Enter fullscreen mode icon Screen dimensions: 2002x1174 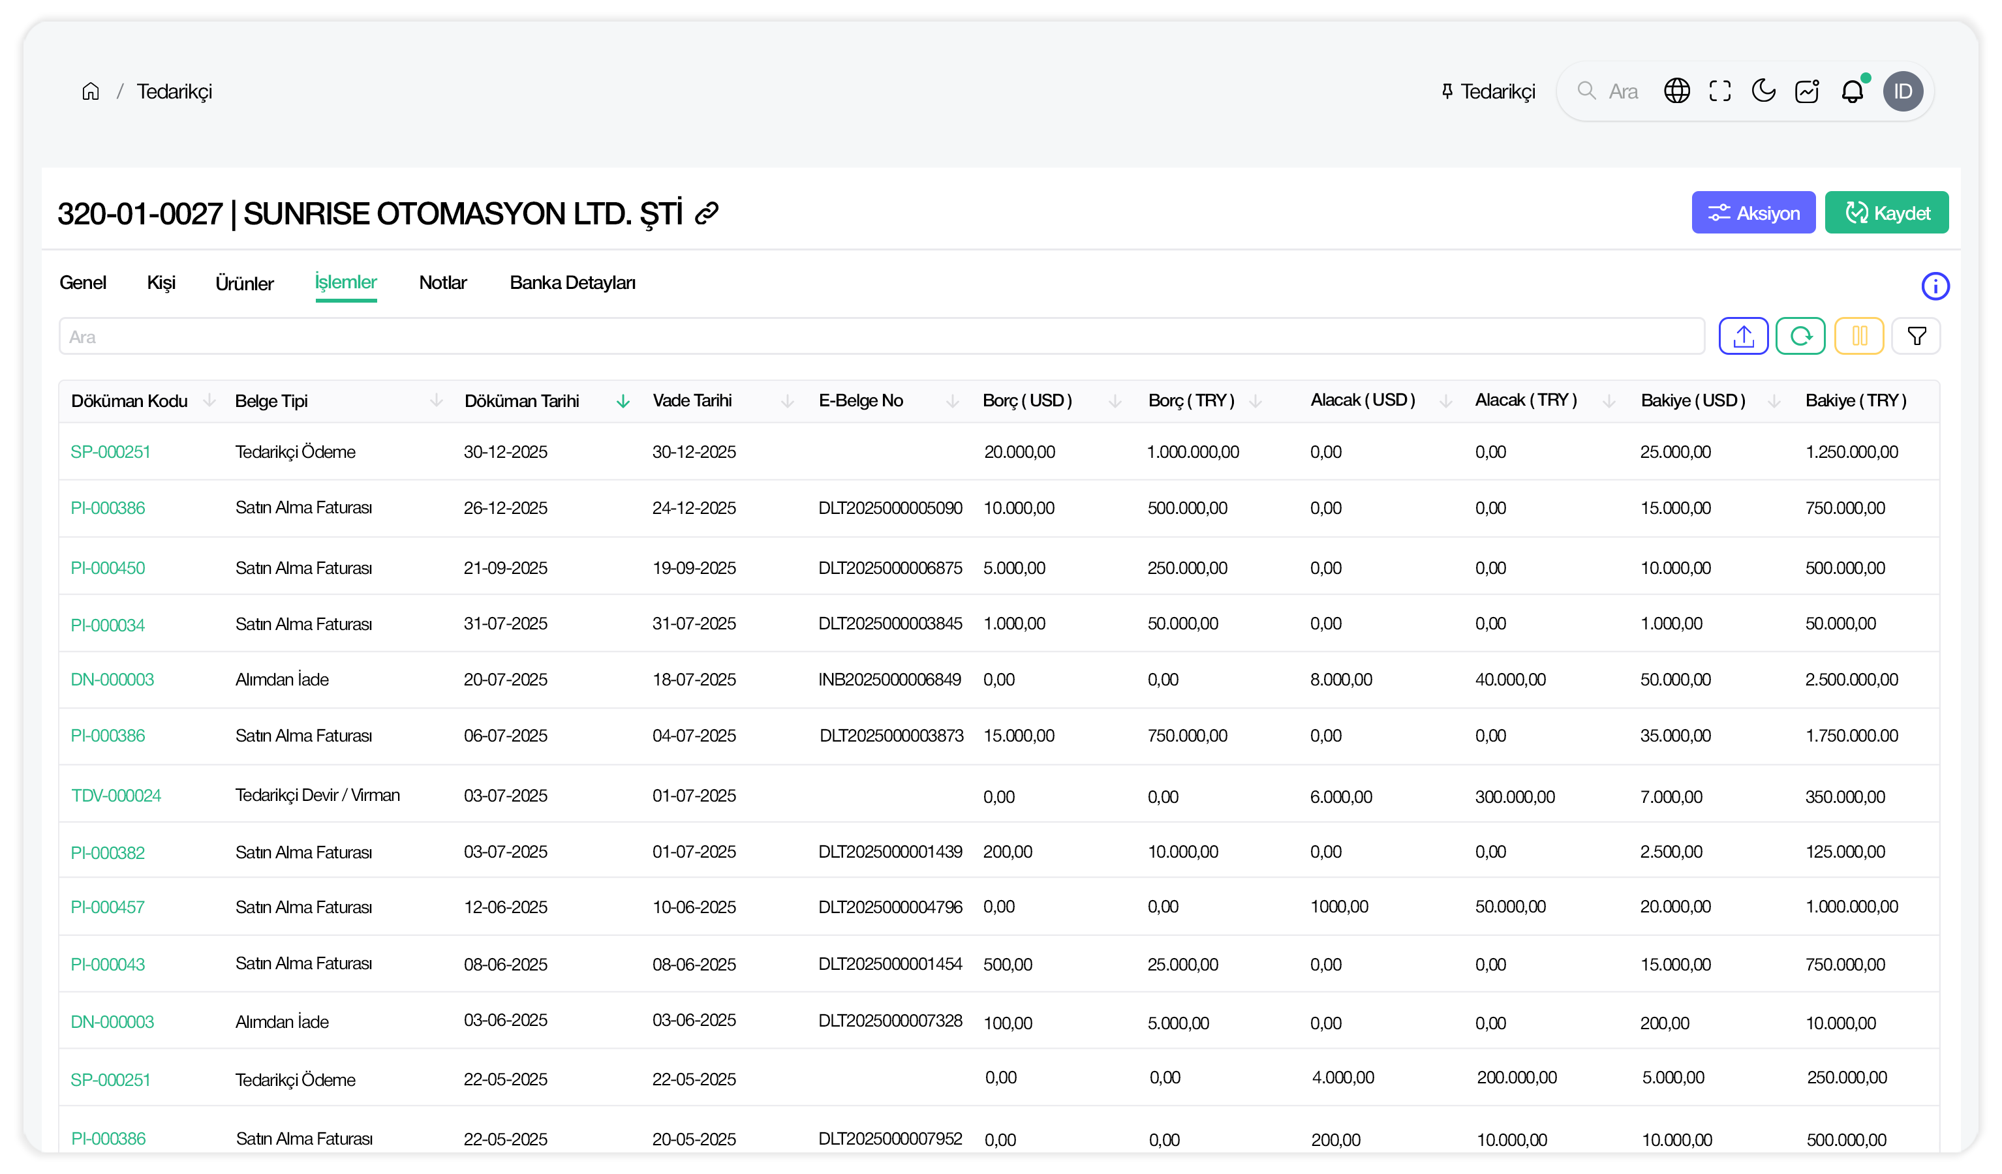coord(1720,91)
